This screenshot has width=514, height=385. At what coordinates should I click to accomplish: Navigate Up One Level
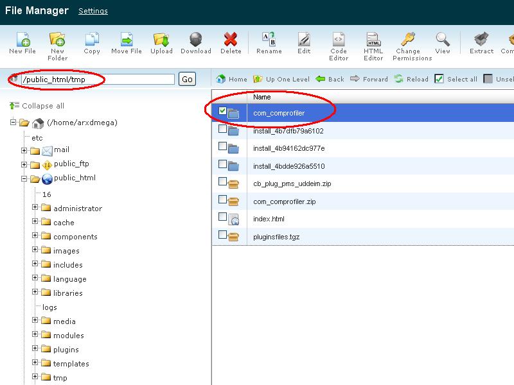click(281, 79)
